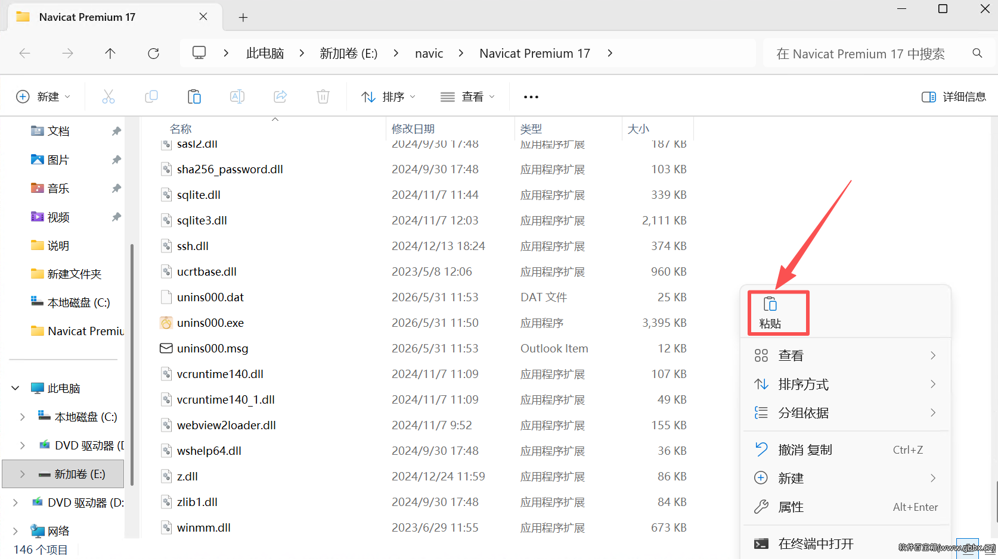Unpin 图片 using its pin icon
The height and width of the screenshot is (559, 998).
116,160
